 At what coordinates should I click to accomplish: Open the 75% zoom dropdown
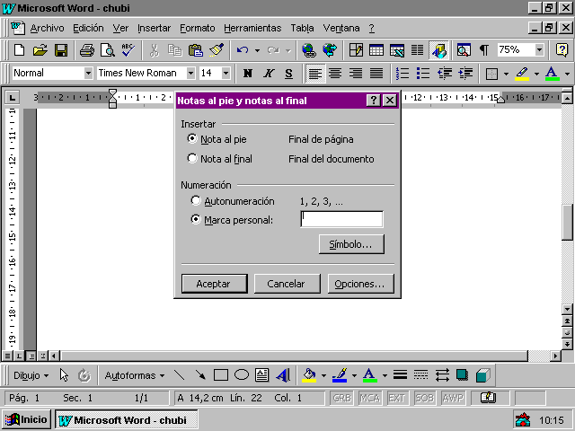coord(539,50)
